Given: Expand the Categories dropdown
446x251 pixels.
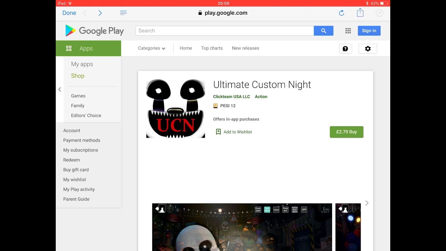Looking at the screenshot, I should tap(152, 48).
